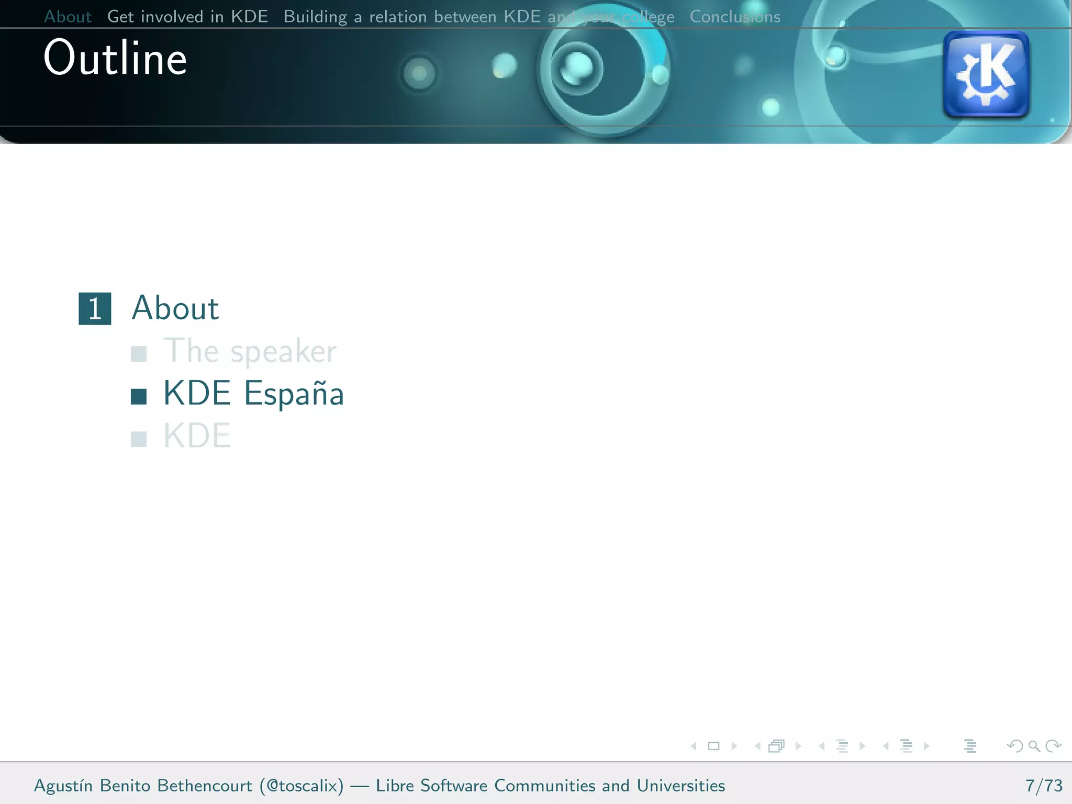Click the slide rectangle navigation icon
Viewport: 1072px width, 804px height.
713,746
